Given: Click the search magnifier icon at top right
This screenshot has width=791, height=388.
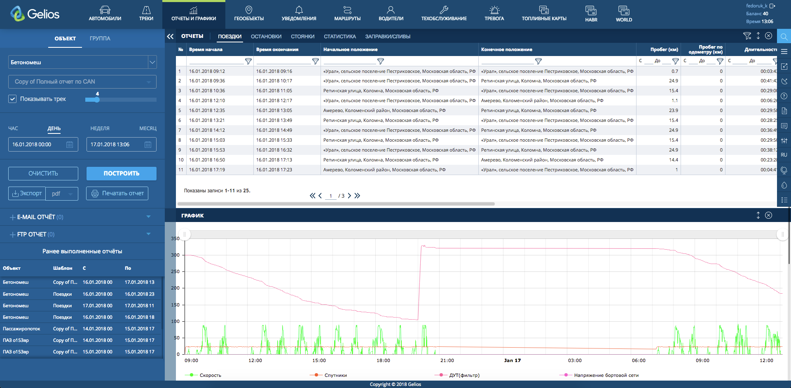Looking at the screenshot, I should click(784, 36).
